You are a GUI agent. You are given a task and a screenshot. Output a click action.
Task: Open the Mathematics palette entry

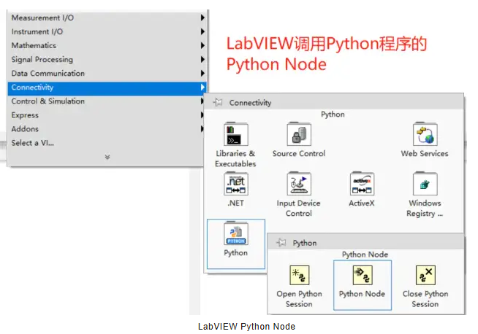coord(34,46)
